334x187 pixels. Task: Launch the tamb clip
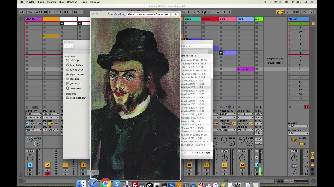239,69
